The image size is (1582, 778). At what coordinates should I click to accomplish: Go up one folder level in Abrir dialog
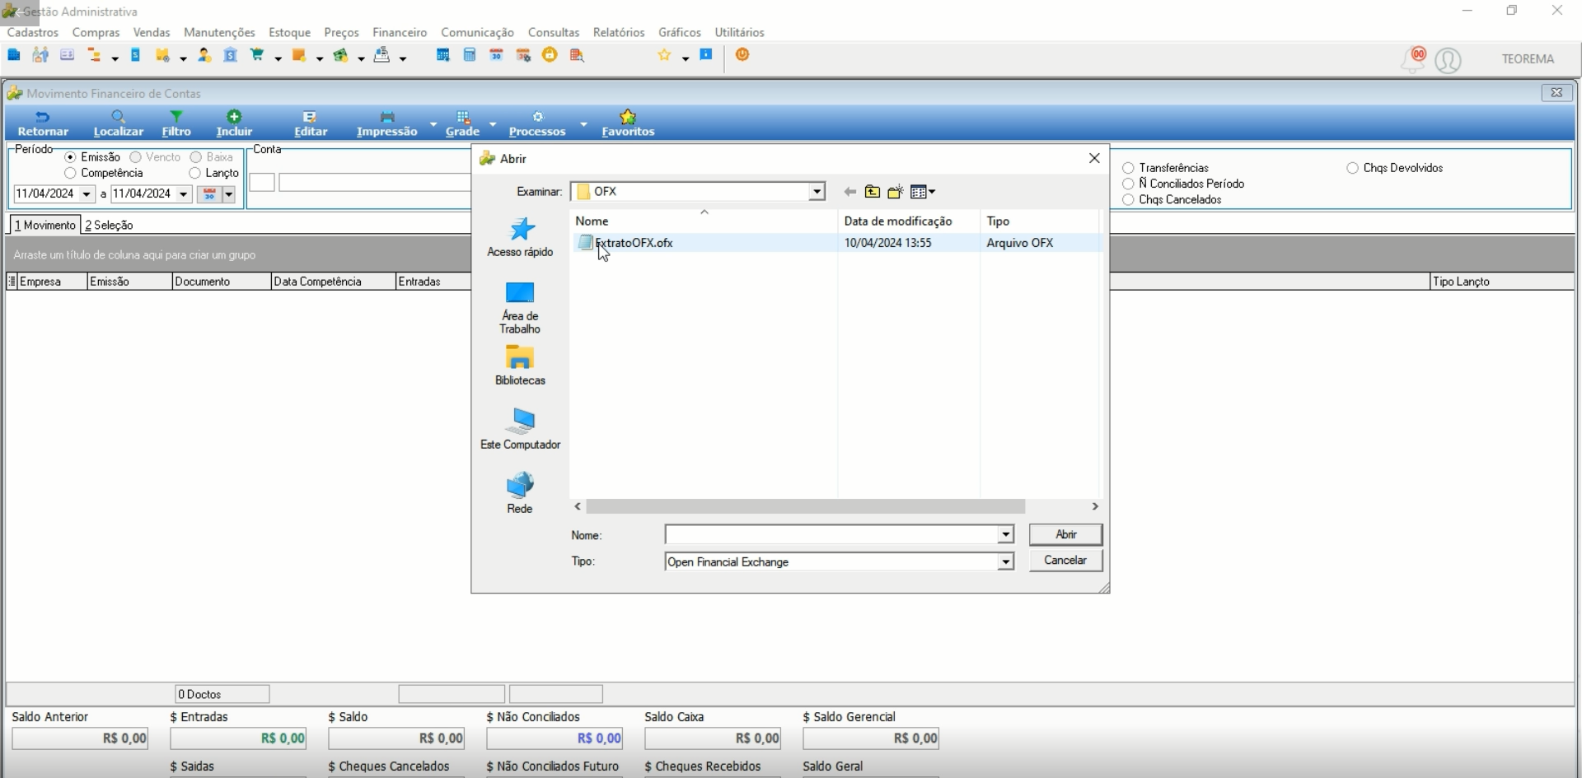click(872, 192)
